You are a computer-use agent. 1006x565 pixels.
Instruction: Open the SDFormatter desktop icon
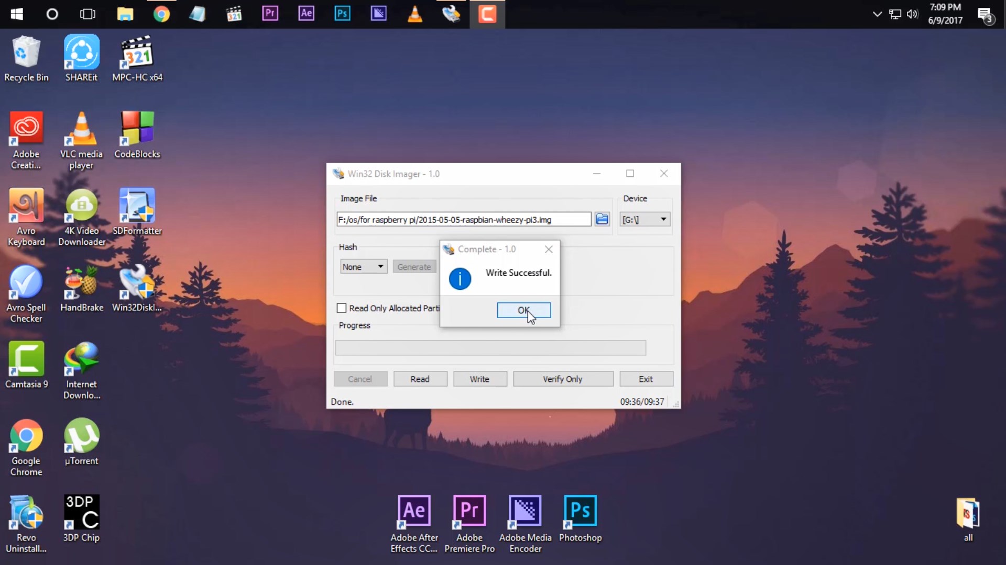(x=137, y=212)
